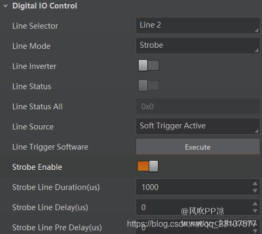Increase Strobe Line Delay with up arrow
Image resolution: width=262 pixels, height=234 pixels.
pyautogui.click(x=255, y=204)
